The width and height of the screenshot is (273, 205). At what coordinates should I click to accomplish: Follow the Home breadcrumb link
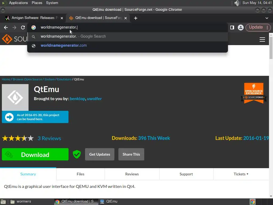click(x=6, y=79)
